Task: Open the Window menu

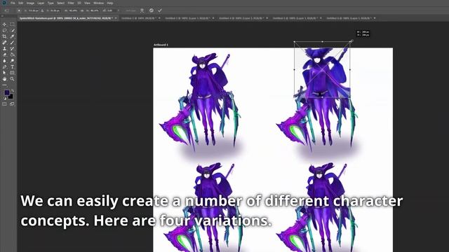Action: (x=98, y=3)
